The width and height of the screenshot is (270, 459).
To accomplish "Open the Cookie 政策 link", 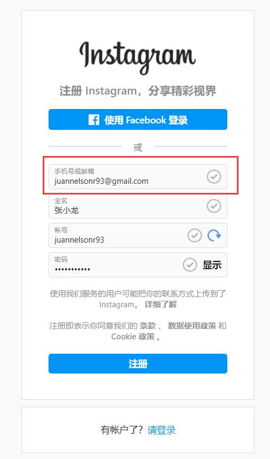I will pos(133,337).
